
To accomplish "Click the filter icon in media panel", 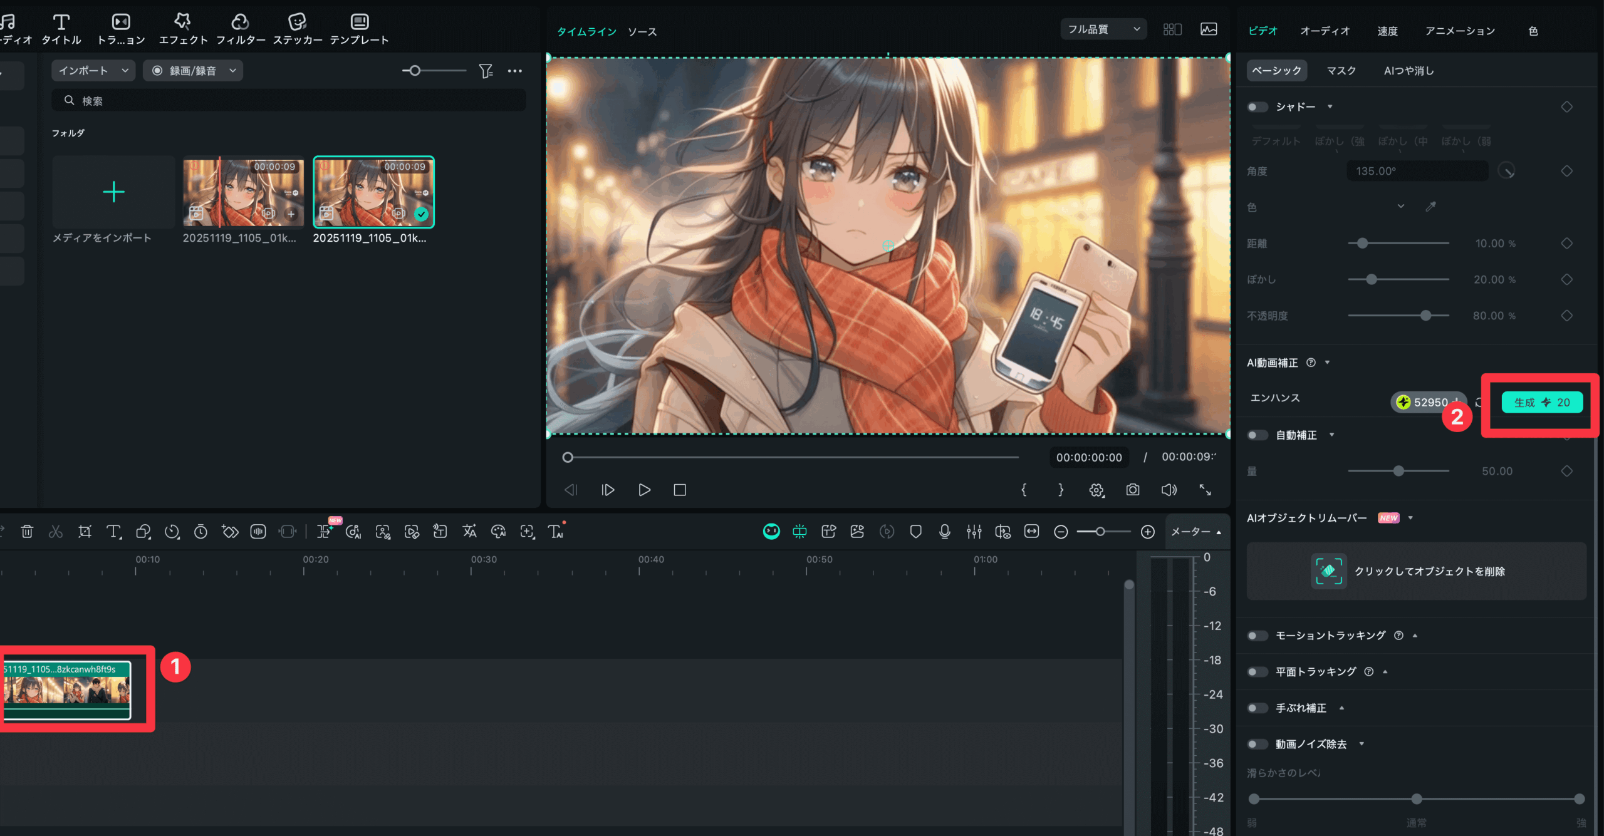I will tap(486, 71).
